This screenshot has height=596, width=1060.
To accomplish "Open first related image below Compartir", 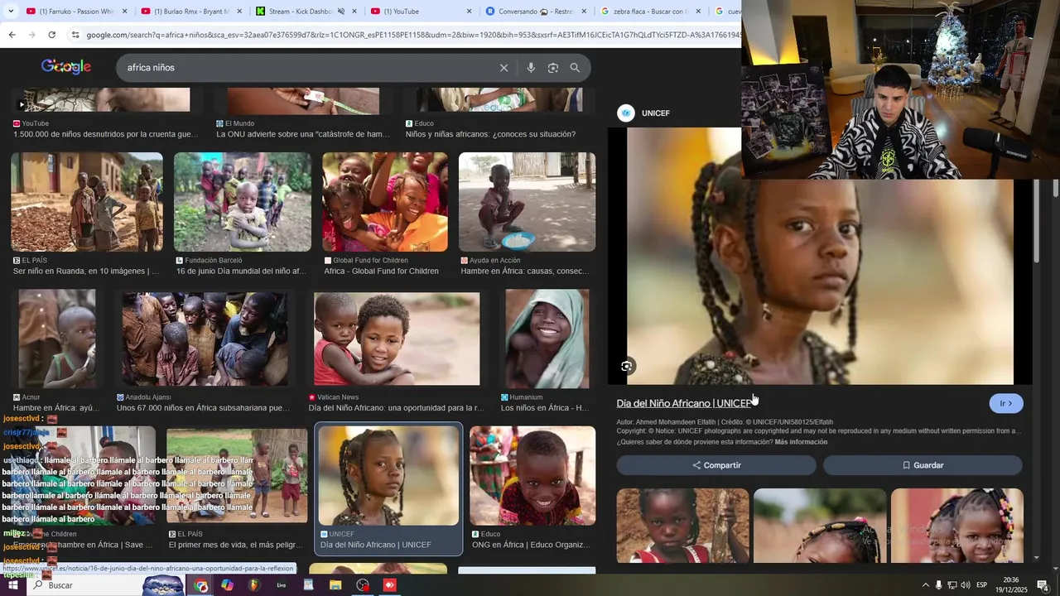I will pos(682,526).
